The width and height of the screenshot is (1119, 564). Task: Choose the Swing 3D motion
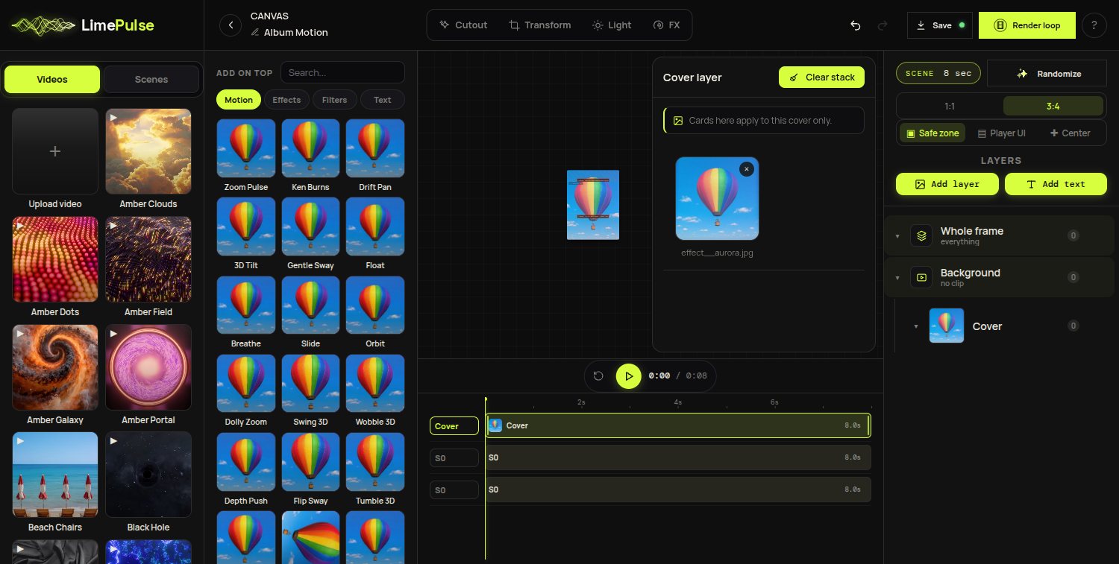pyautogui.click(x=310, y=384)
